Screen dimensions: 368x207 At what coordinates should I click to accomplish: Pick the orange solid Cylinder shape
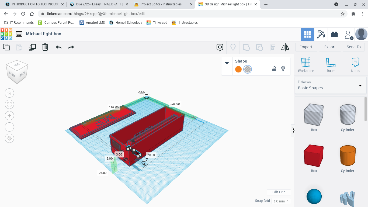point(348,156)
